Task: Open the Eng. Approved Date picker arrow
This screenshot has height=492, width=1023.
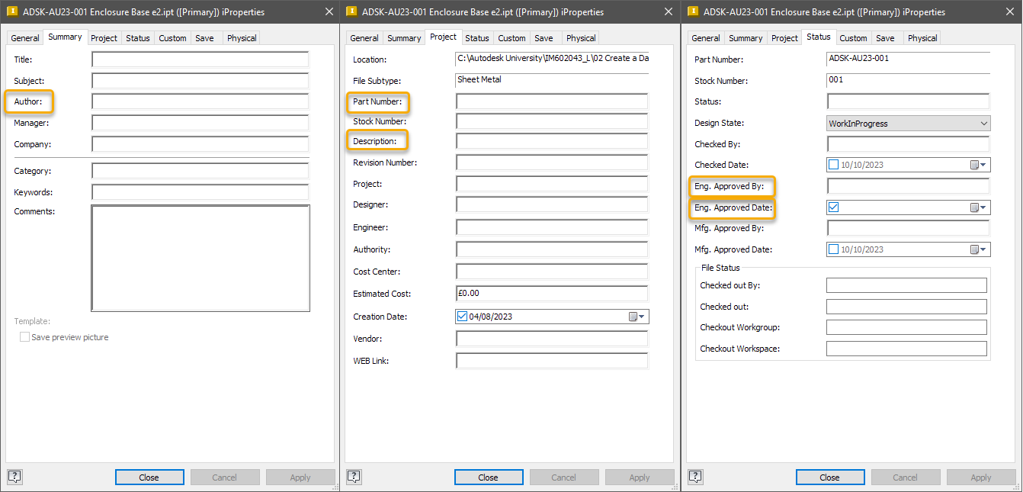Action: (984, 207)
